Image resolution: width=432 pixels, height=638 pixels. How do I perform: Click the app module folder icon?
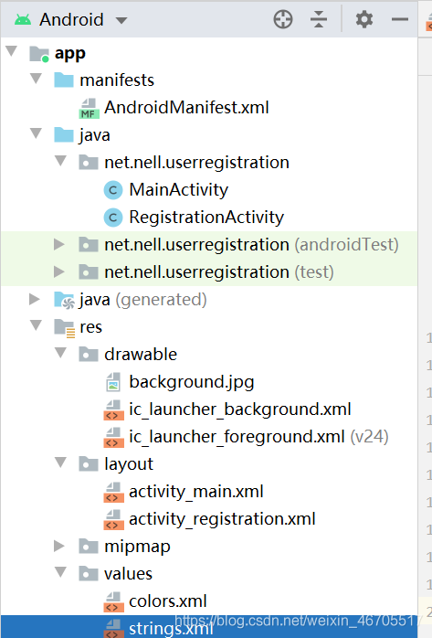(39, 54)
